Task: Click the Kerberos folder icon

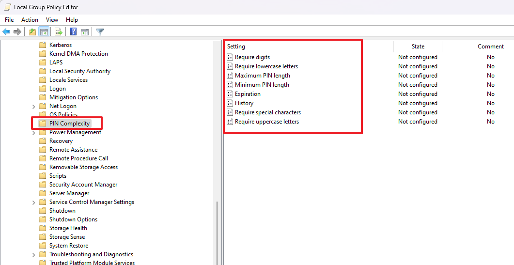Action: 43,45
